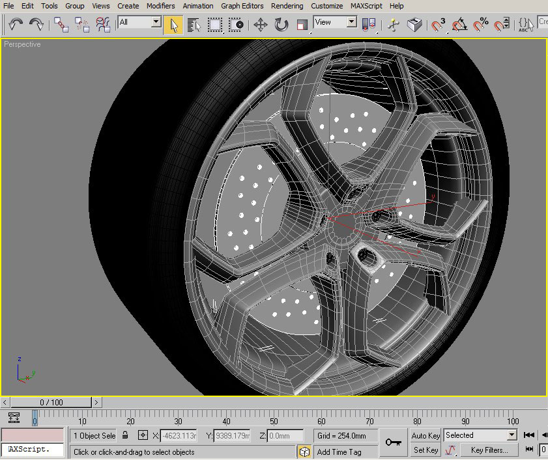Open Edit Named Selection Sets icon
This screenshot has height=460, width=548.
click(x=526, y=25)
